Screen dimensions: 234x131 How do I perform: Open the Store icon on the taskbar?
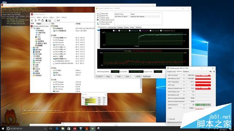(x=69, y=128)
